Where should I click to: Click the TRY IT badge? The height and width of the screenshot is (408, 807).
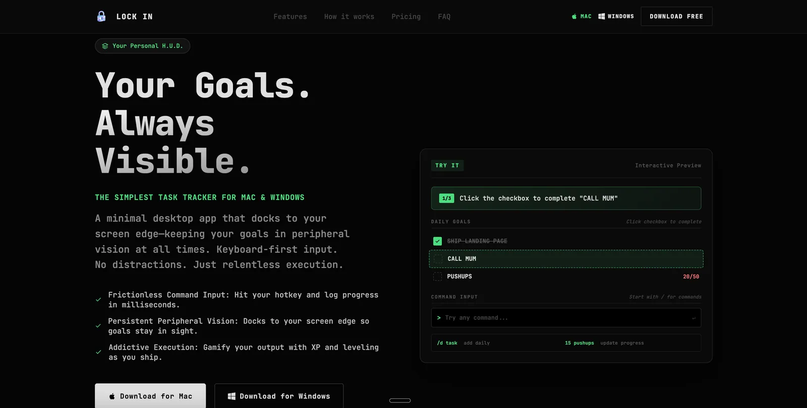[447, 165]
